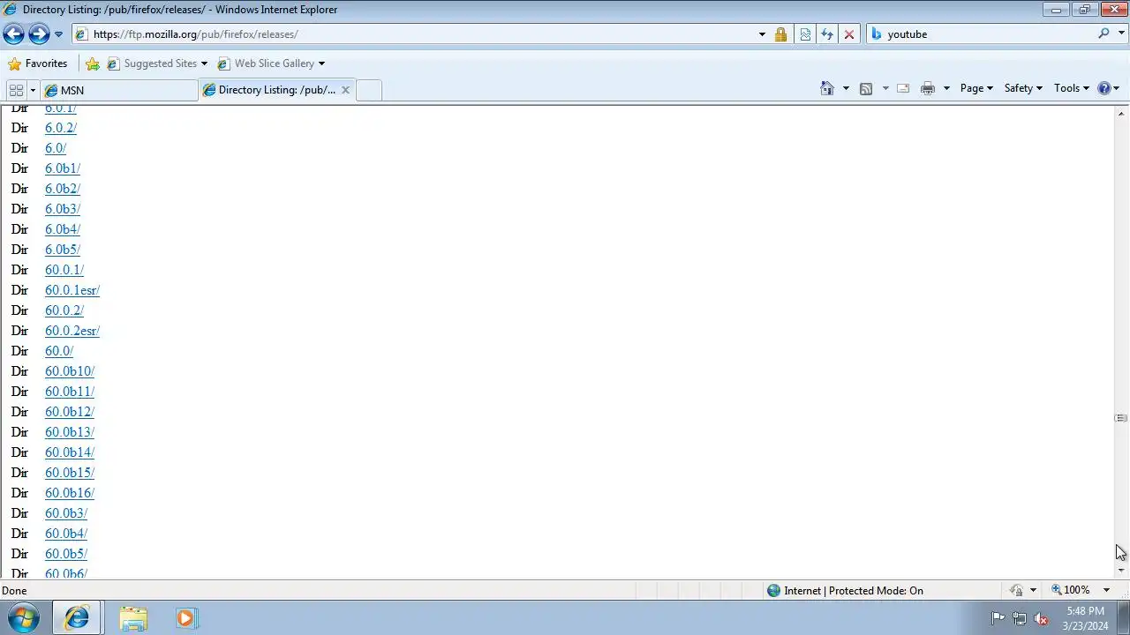Image resolution: width=1130 pixels, height=635 pixels.
Task: Open Windows Media Player taskbar icon
Action: coord(185,618)
